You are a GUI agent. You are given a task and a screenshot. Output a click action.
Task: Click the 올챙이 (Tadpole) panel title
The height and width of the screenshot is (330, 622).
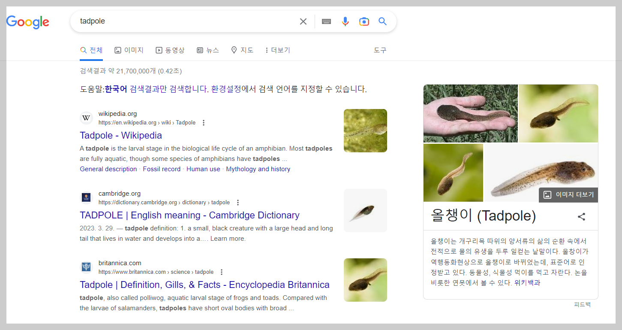(x=484, y=216)
